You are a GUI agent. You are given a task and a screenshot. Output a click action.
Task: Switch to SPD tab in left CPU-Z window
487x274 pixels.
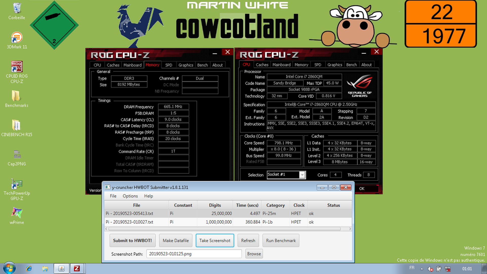[169, 65]
